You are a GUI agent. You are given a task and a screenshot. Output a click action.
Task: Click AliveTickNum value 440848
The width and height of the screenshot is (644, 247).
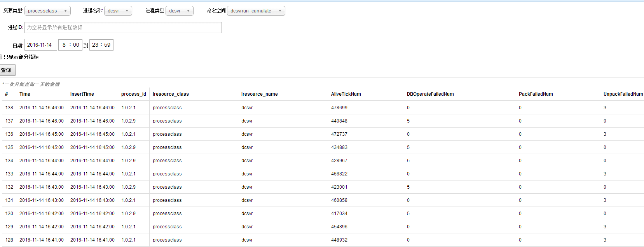(339, 121)
